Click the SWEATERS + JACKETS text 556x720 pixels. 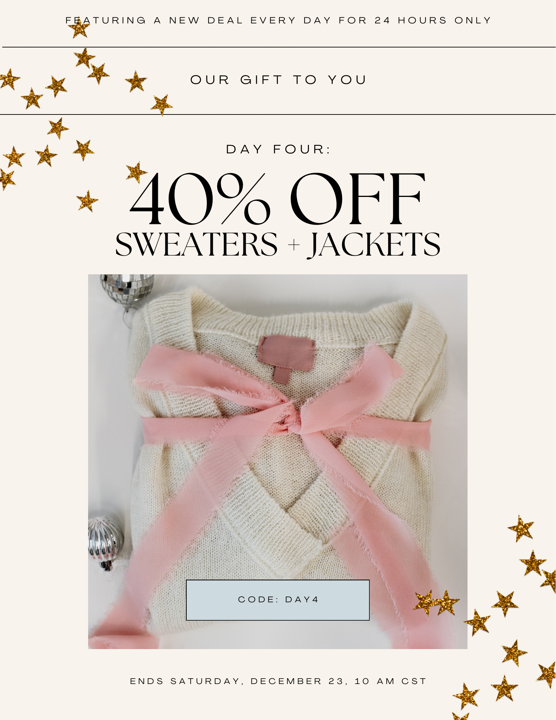click(278, 244)
